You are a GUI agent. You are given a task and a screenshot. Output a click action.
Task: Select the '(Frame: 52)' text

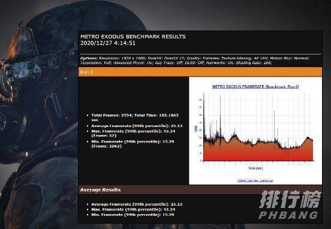(104, 135)
